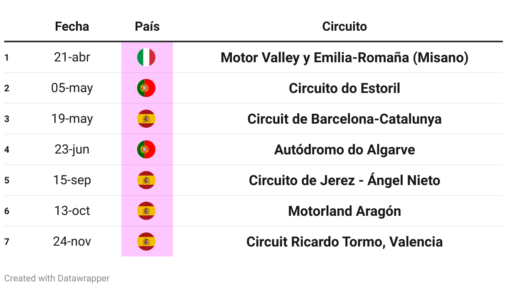
Task: Click the Italy flag icon in row 1
Action: (146, 57)
